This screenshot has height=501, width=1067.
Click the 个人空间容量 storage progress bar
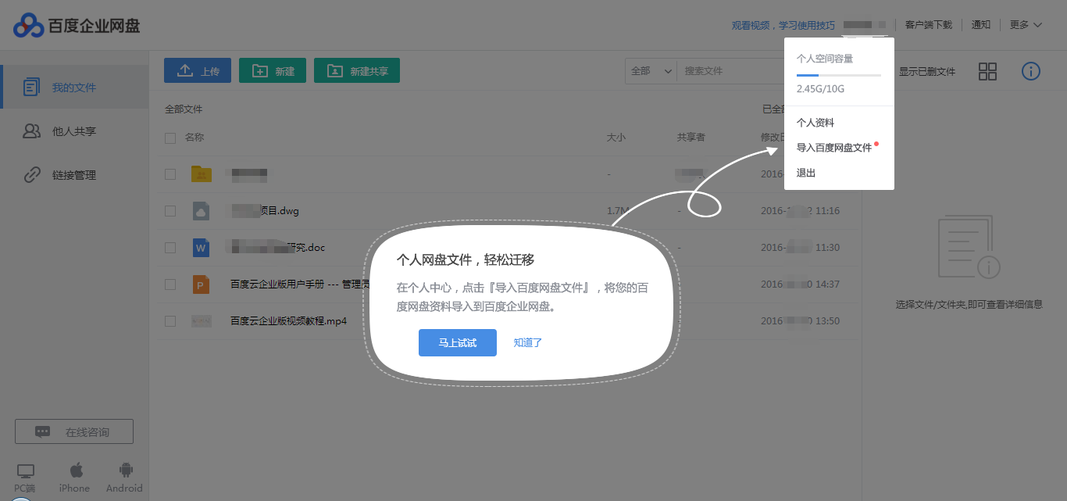[x=839, y=75]
